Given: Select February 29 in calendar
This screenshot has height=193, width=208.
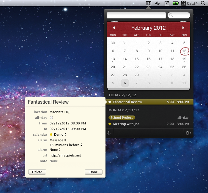Looking at the screenshot, I should pyautogui.click(x=136, y=75).
